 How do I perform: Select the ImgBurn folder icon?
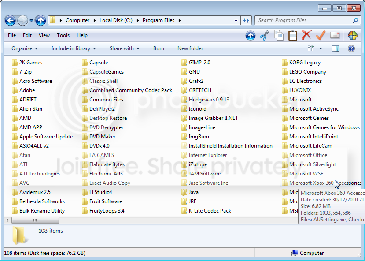point(184,137)
